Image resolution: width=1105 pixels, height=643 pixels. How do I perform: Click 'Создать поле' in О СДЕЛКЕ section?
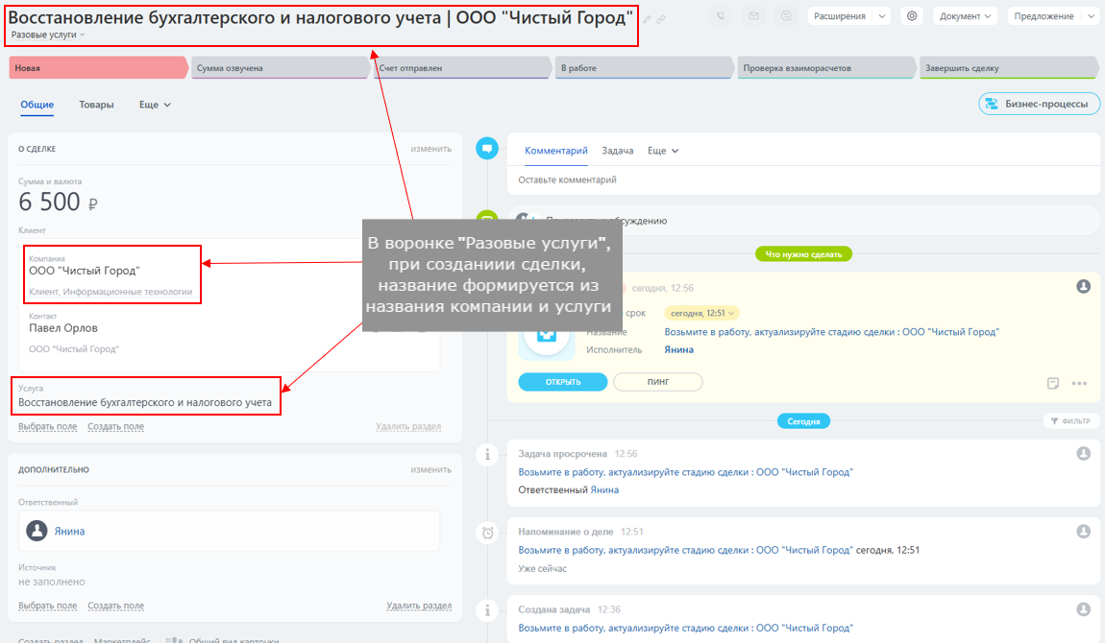coord(115,426)
